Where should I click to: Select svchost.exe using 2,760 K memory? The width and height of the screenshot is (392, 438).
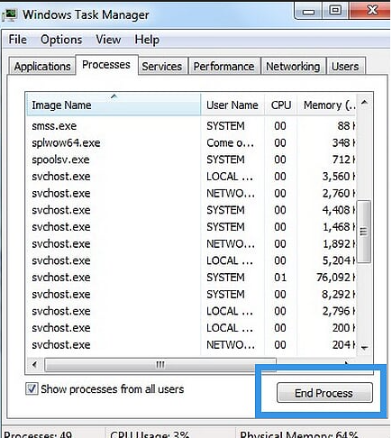191,193
